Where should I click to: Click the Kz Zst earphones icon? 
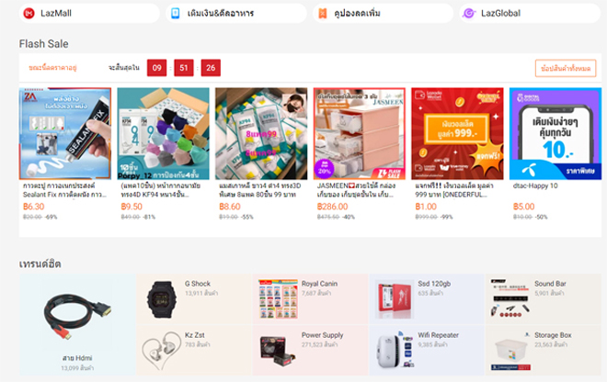(162, 350)
